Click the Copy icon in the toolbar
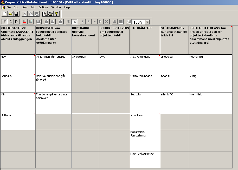The image size is (238, 170). pyautogui.click(x=30, y=14)
